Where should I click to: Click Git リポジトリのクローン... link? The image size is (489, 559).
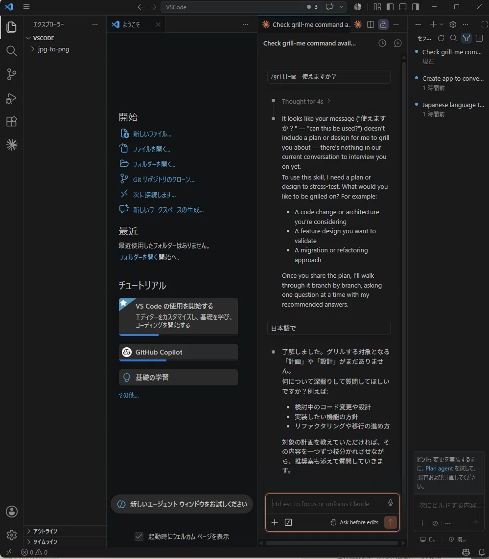click(x=163, y=179)
